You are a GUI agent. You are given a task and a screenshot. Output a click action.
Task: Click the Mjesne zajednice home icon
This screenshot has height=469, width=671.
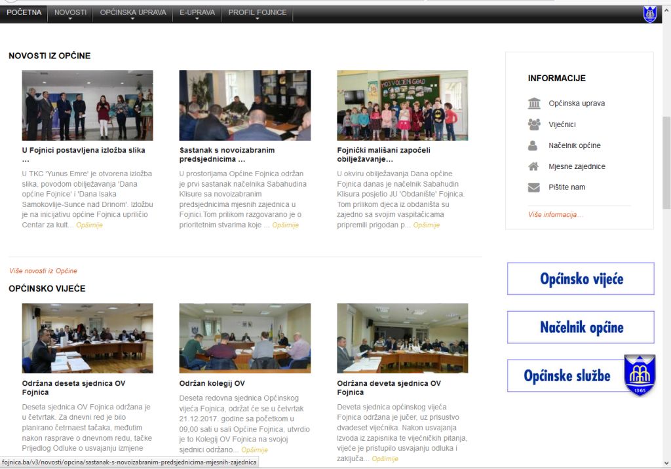click(534, 166)
